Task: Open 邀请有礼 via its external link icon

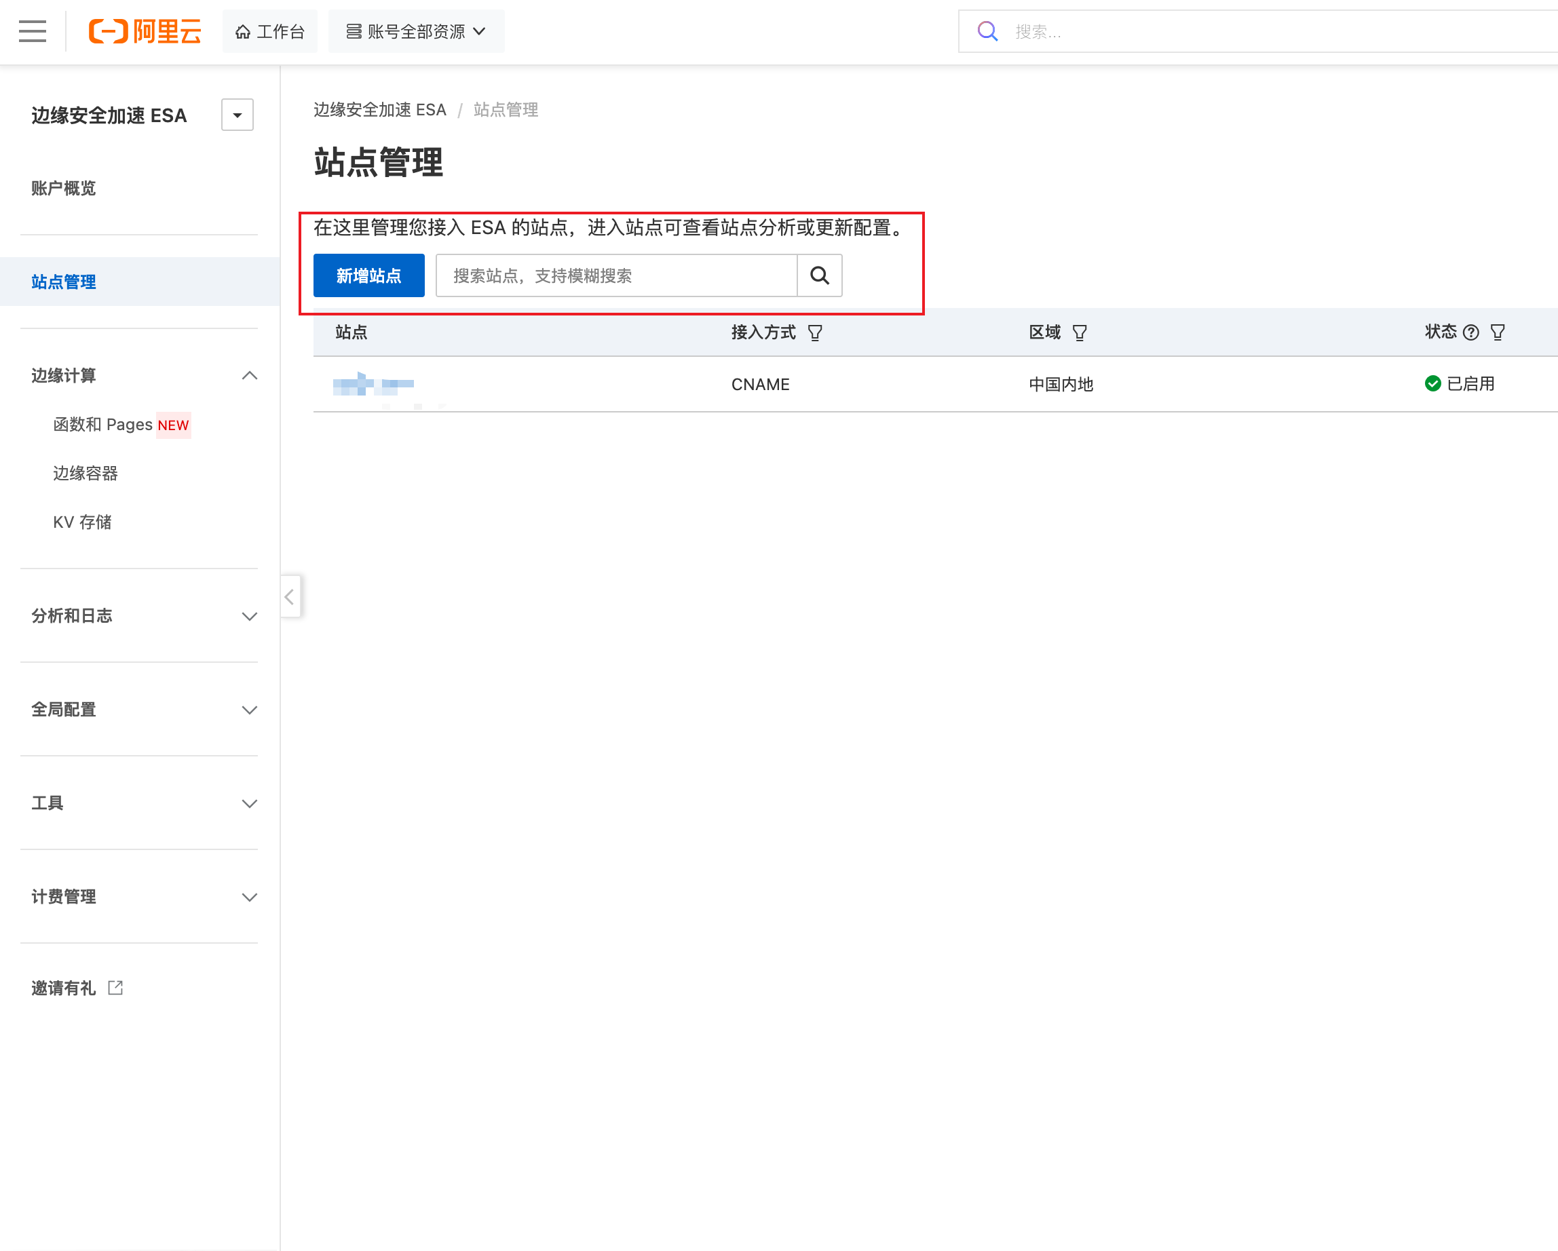Action: pos(115,987)
